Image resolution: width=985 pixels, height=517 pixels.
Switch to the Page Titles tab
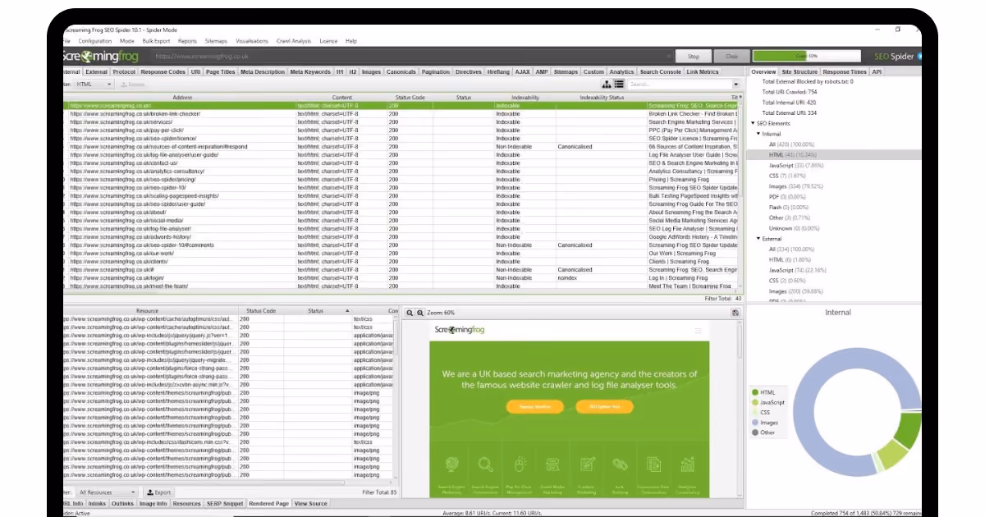click(220, 72)
